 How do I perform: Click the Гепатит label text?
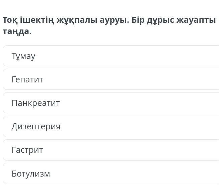pos(27,79)
